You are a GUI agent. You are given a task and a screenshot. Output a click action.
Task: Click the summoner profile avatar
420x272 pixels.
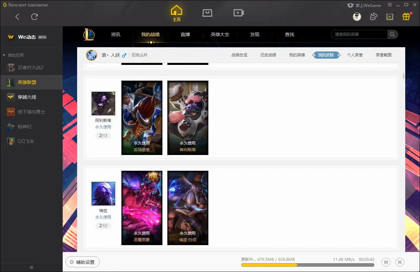[x=92, y=55]
